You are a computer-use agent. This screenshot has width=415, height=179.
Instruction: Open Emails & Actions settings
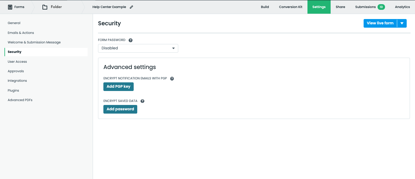(x=21, y=33)
